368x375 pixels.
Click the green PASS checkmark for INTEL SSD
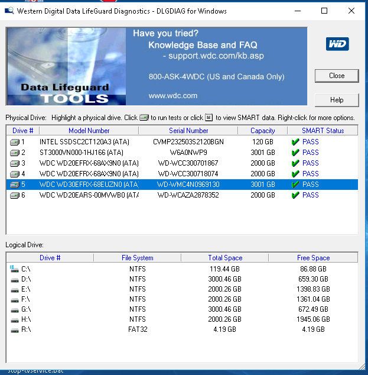click(295, 142)
